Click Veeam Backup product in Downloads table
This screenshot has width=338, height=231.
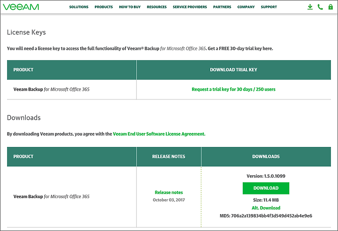[x=51, y=196]
